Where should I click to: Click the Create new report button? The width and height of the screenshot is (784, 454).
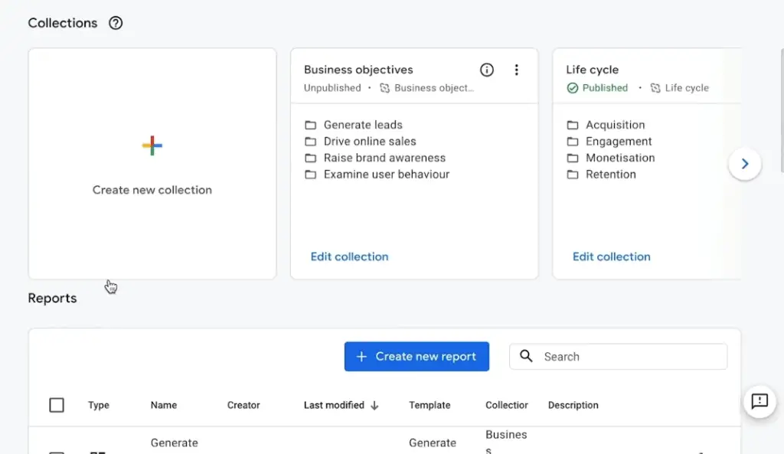(x=416, y=356)
